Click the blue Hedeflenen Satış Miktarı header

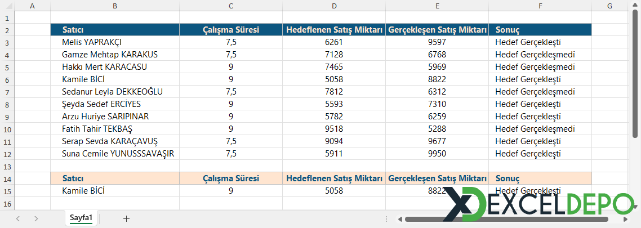tap(334, 30)
